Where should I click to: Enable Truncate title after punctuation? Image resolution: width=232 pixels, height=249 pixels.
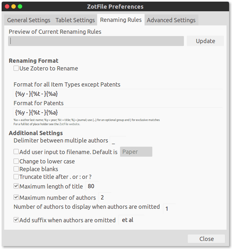point(16,177)
